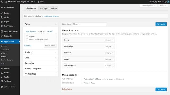Viewport: 170px width, 95px height.
Task: Collapse the Pages panel arrow
Action: (x=56, y=24)
